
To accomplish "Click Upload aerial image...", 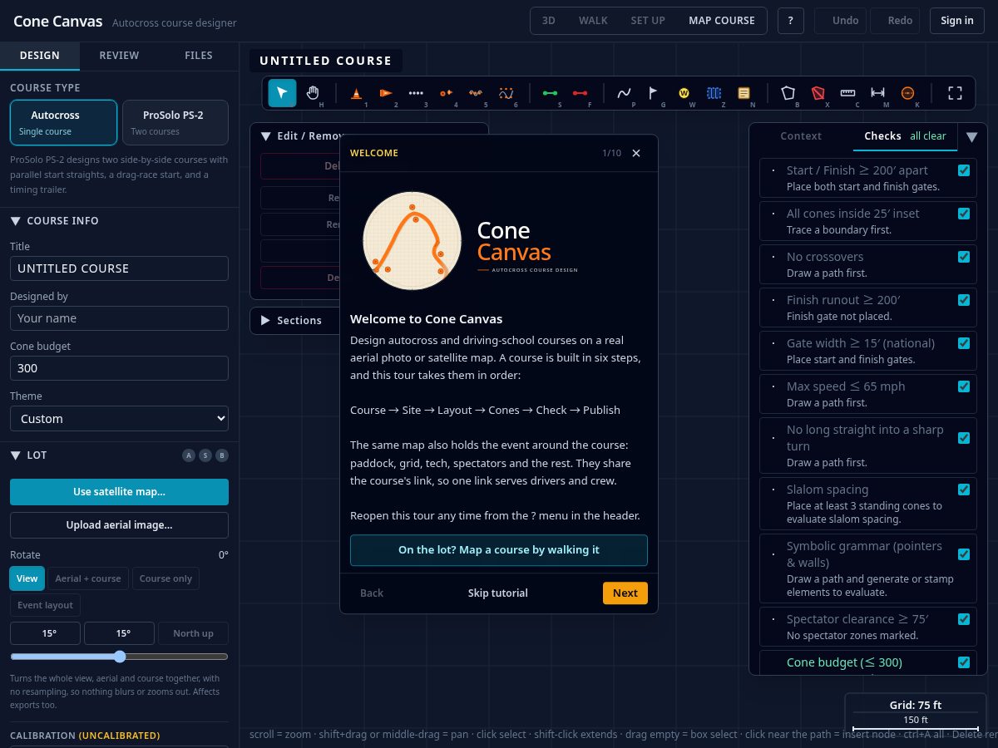I will point(119,525).
